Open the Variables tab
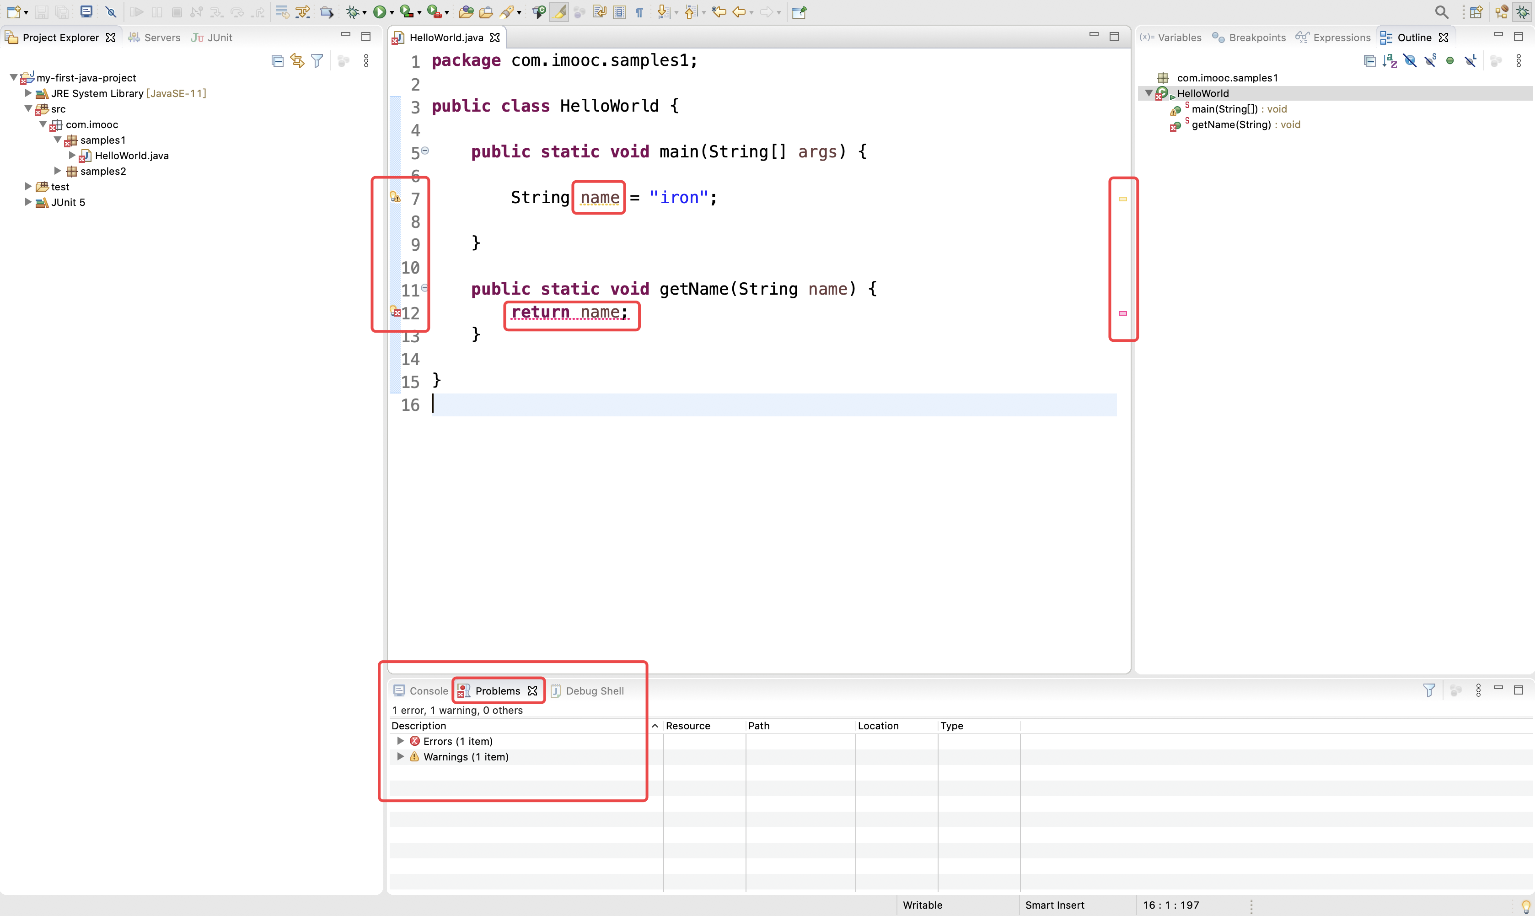The width and height of the screenshot is (1535, 916). (1170, 37)
